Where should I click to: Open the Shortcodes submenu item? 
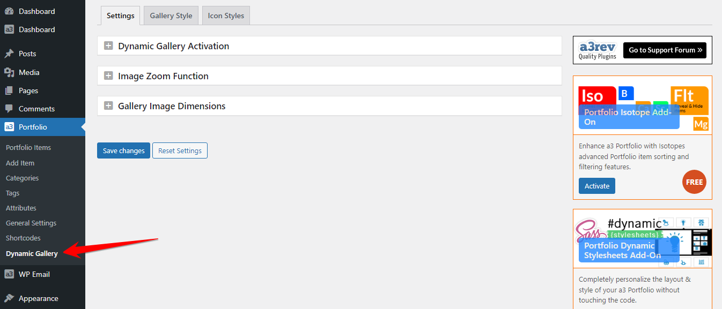click(23, 238)
